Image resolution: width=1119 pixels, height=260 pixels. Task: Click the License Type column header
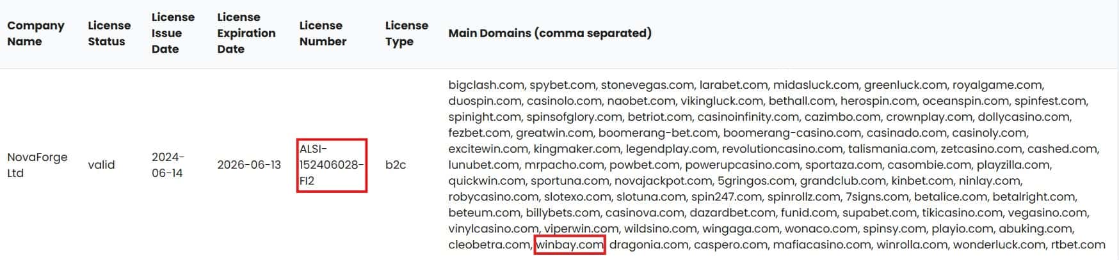coord(407,33)
